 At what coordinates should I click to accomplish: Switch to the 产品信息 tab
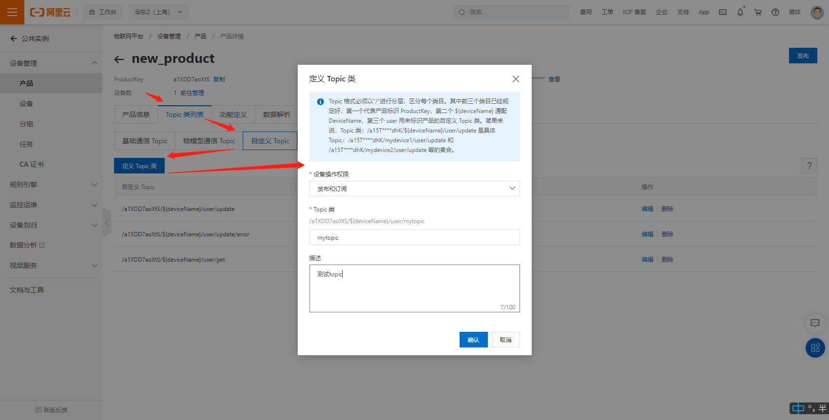pyautogui.click(x=136, y=115)
